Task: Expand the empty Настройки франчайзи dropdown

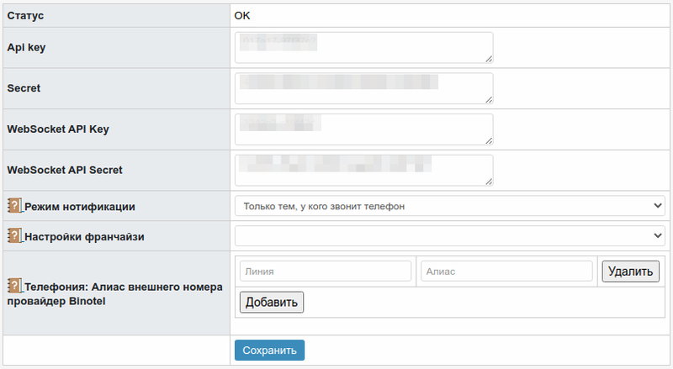Action: 450,236
